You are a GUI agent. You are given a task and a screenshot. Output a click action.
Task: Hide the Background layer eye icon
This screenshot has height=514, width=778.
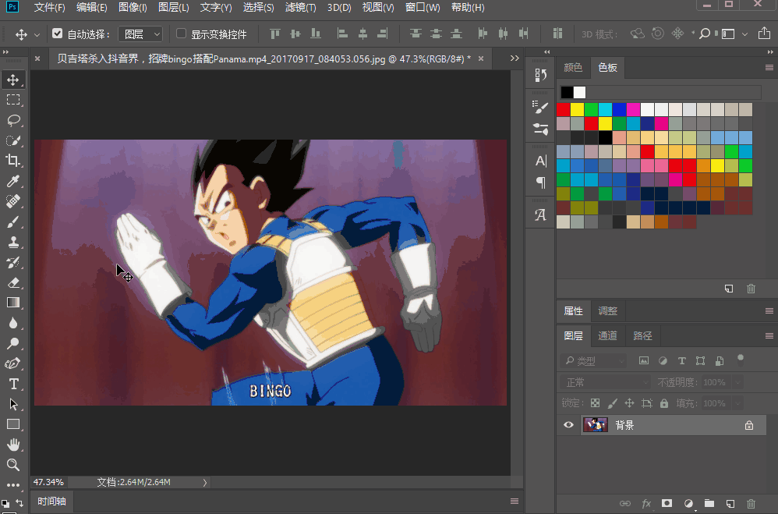coord(568,424)
